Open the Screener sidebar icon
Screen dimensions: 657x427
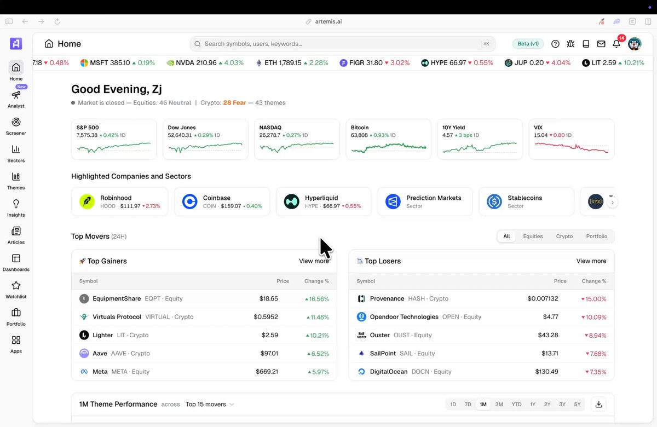pos(16,122)
